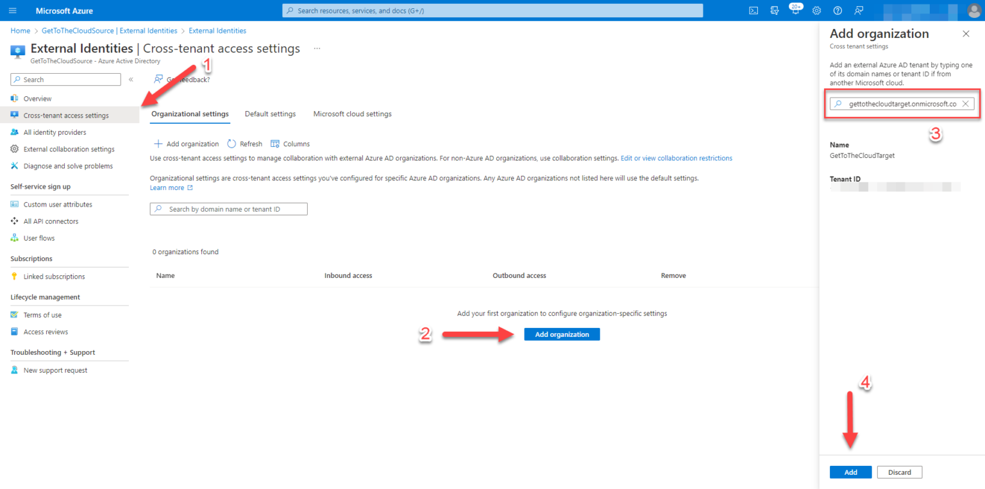Open the feedback icon in the top bar

859,10
